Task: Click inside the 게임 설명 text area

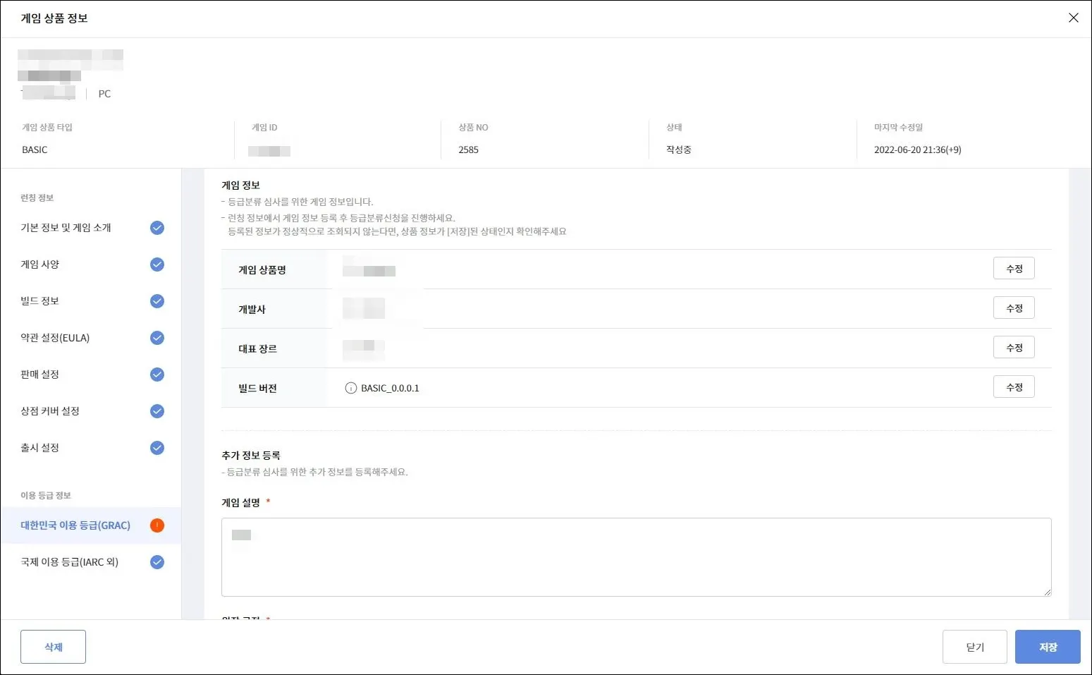Action: coord(636,557)
